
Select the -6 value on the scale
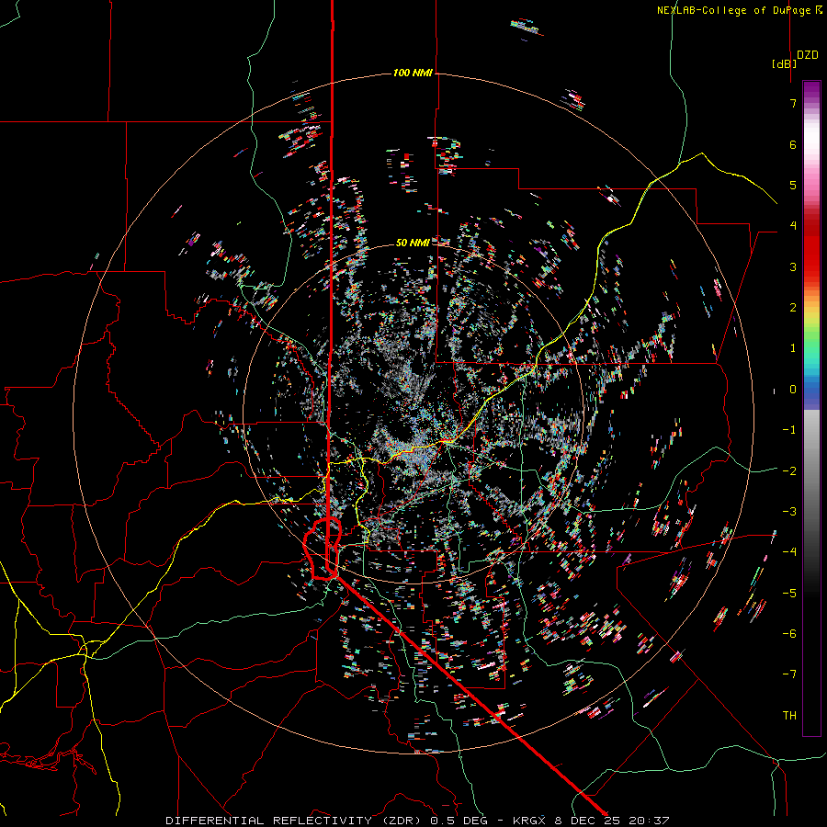coord(789,633)
